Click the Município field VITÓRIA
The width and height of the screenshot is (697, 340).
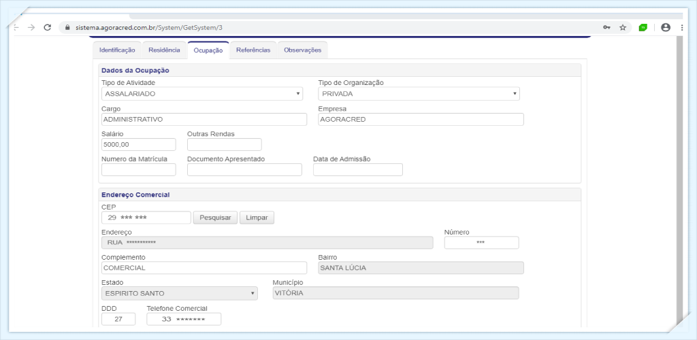click(x=395, y=293)
